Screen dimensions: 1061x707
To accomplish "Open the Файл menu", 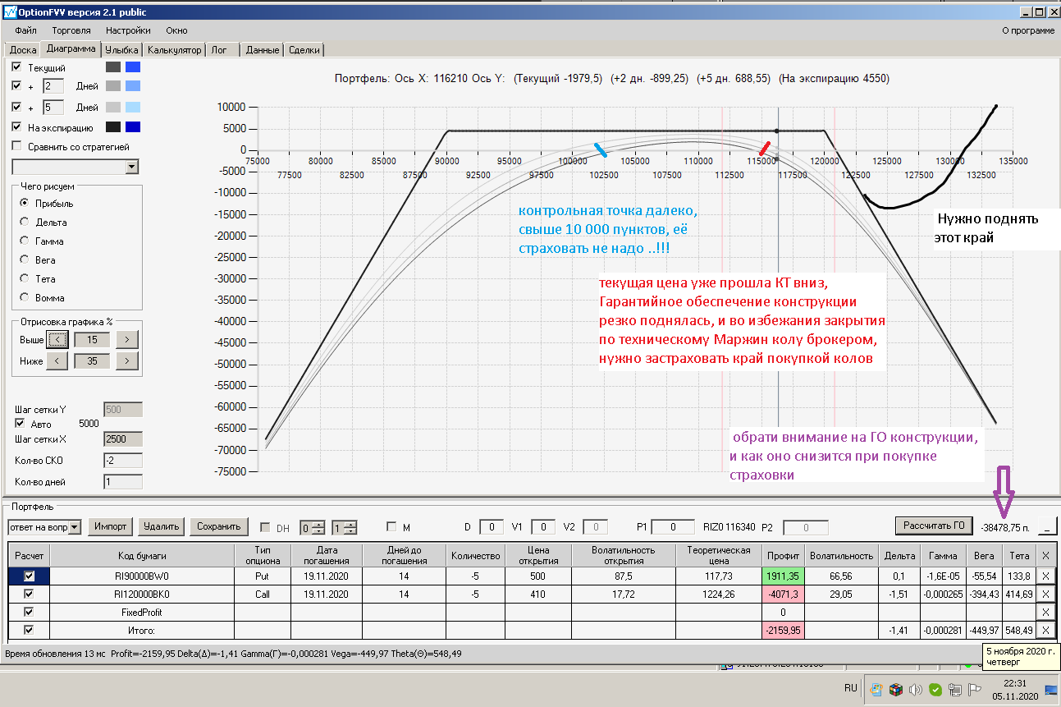I will point(25,30).
